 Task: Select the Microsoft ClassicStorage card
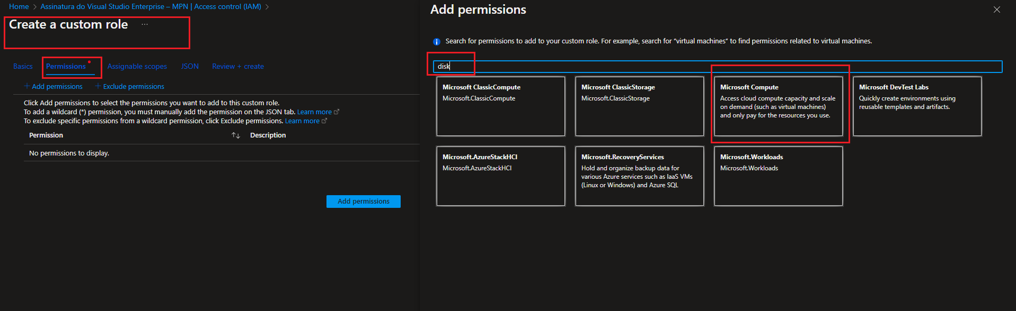point(640,106)
